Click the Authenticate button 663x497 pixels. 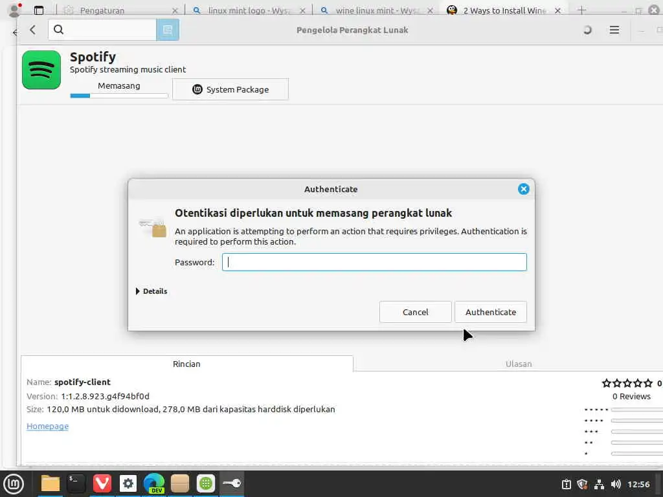(x=491, y=312)
